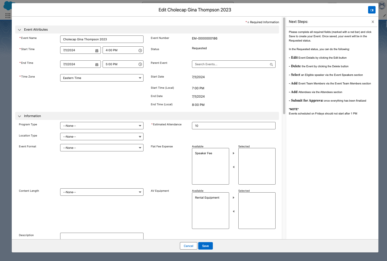Image resolution: width=387 pixels, height=261 pixels.
Task: Move Speaker Fee to Selected with right arrow
Action: point(233,153)
